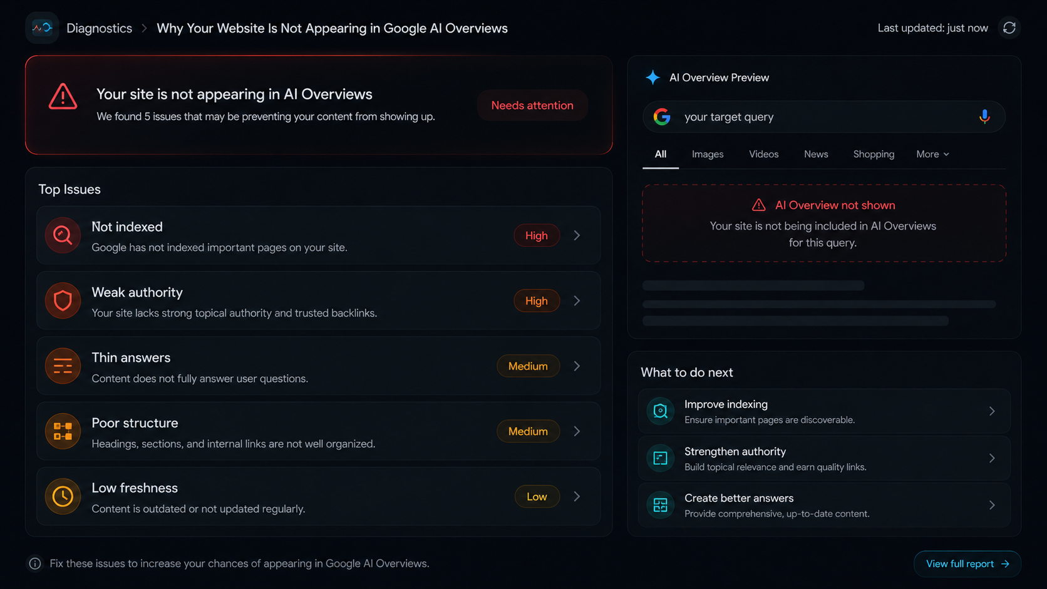The height and width of the screenshot is (589, 1047).
Task: Click the red warning triangle in the alert banner
Action: 63,96
